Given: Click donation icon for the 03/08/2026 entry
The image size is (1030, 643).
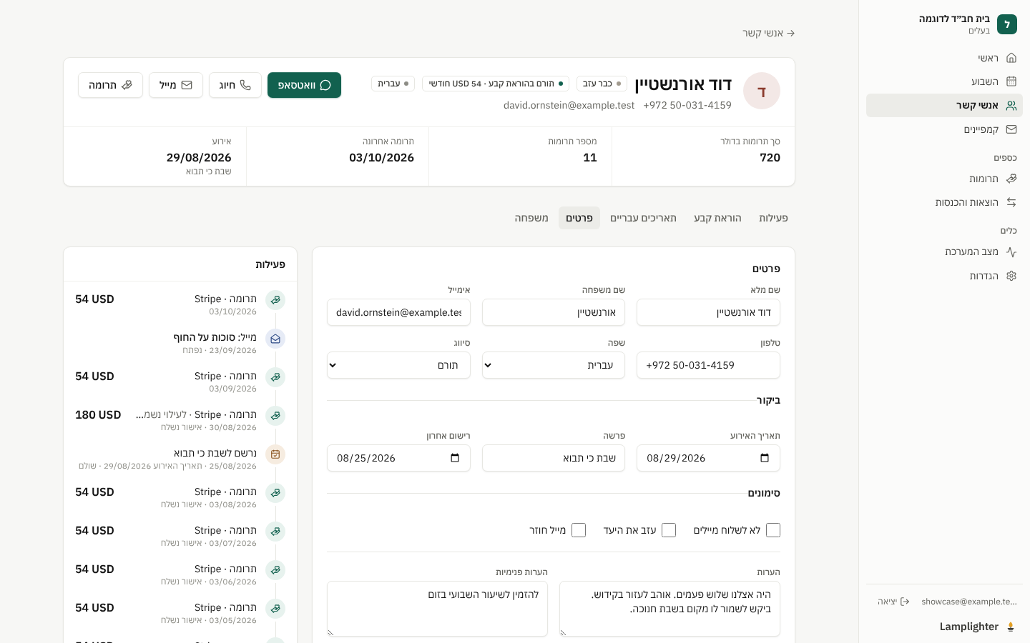Looking at the screenshot, I should pyautogui.click(x=275, y=493).
